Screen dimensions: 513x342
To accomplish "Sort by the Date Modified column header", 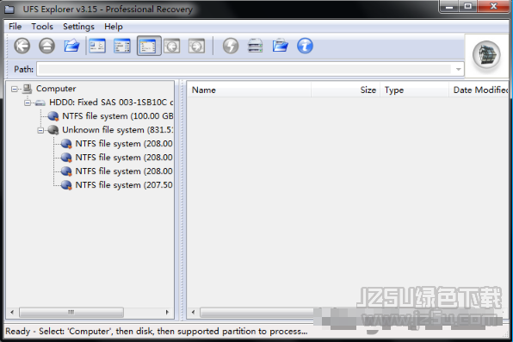I will pyautogui.click(x=479, y=90).
